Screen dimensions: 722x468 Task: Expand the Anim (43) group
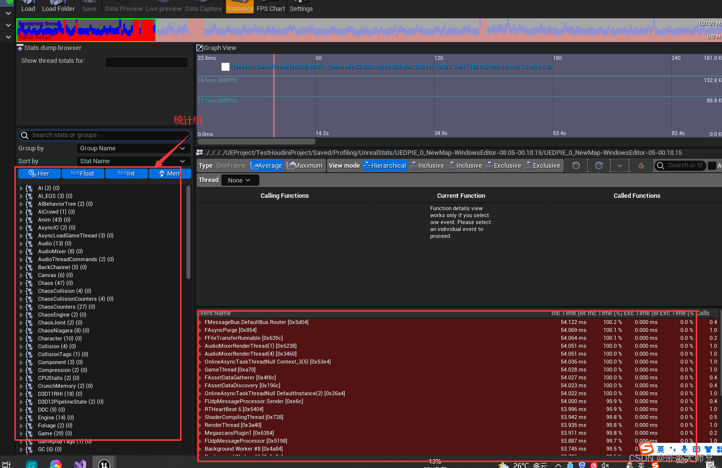coord(21,220)
